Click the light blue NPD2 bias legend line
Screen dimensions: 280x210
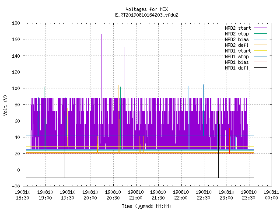(260, 39)
